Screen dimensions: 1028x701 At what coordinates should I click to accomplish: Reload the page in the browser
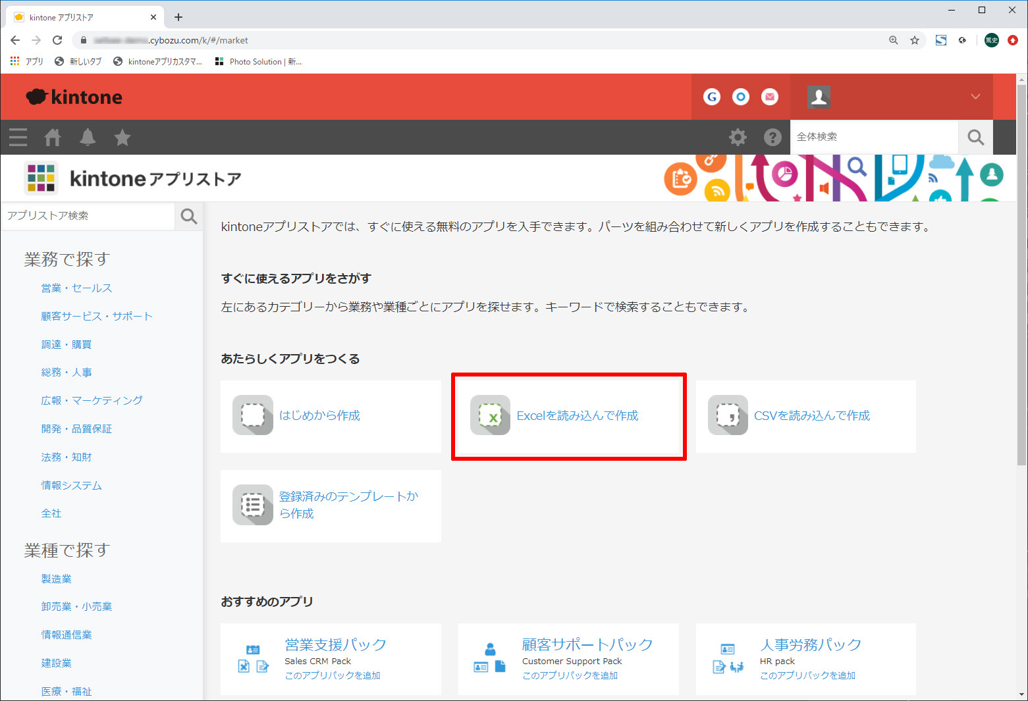57,40
